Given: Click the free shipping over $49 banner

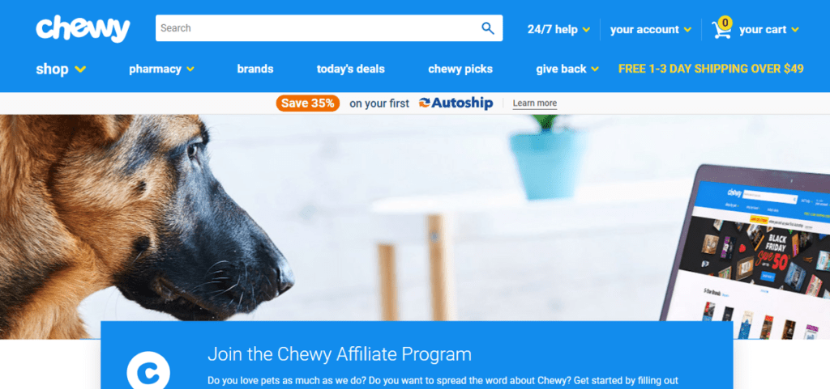Looking at the screenshot, I should coord(711,69).
